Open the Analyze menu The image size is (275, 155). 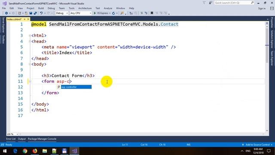click(108, 8)
